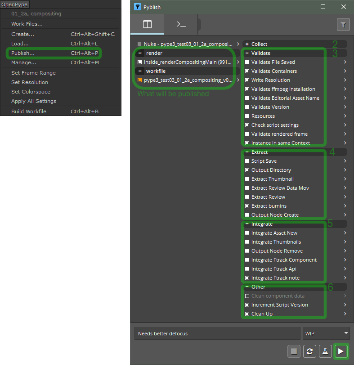This screenshot has width=354, height=365.
Task: Open details arrow for Output Node Remove
Action: 345,251
